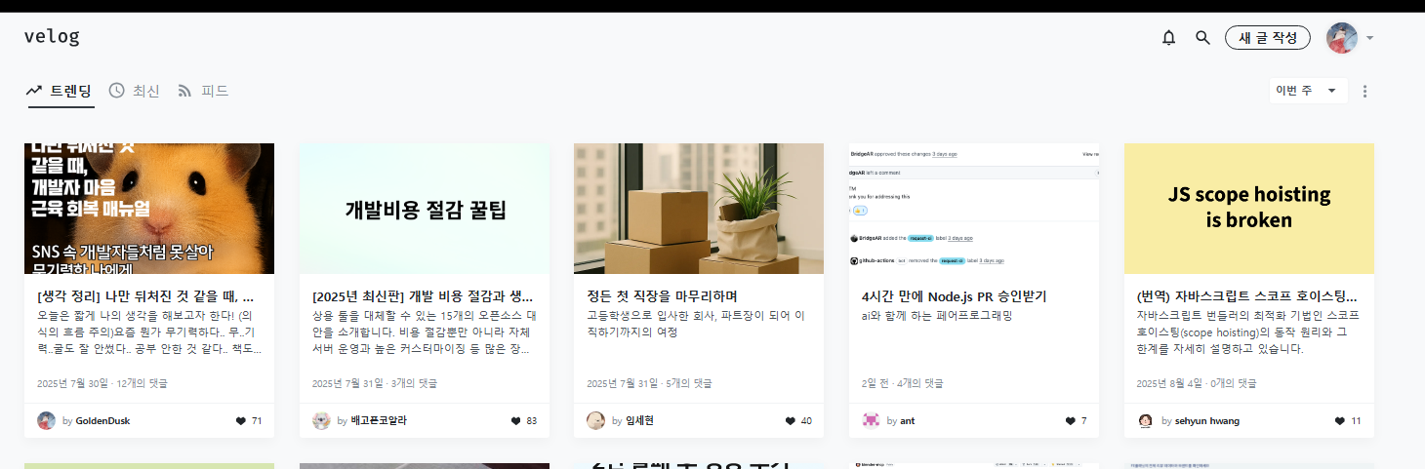Click the heart icon on GoldenDusk's post

pyautogui.click(x=241, y=421)
